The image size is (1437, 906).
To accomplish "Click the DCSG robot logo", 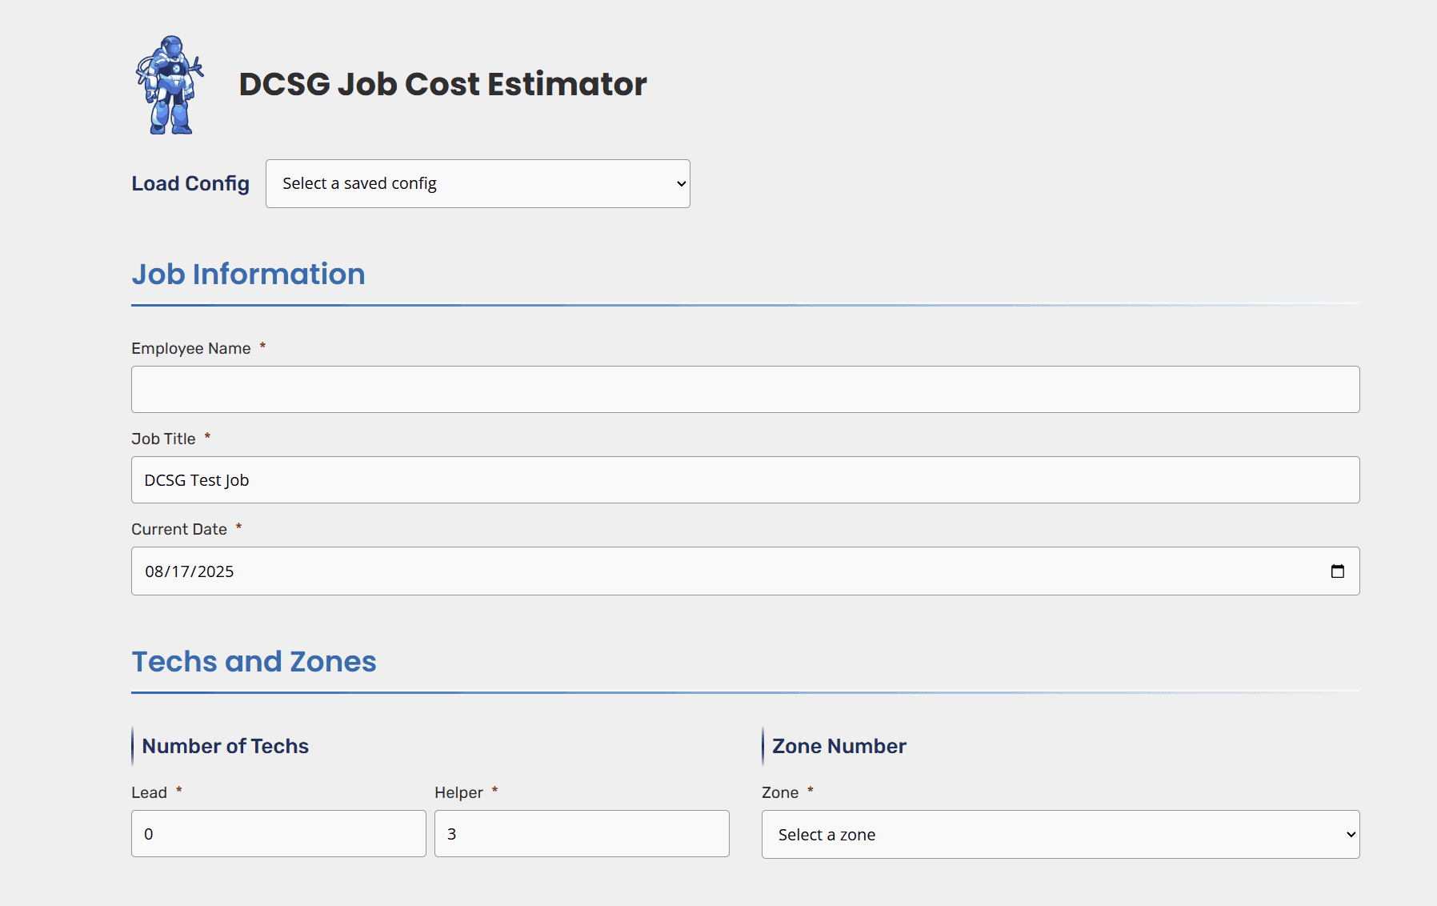I will tap(170, 85).
